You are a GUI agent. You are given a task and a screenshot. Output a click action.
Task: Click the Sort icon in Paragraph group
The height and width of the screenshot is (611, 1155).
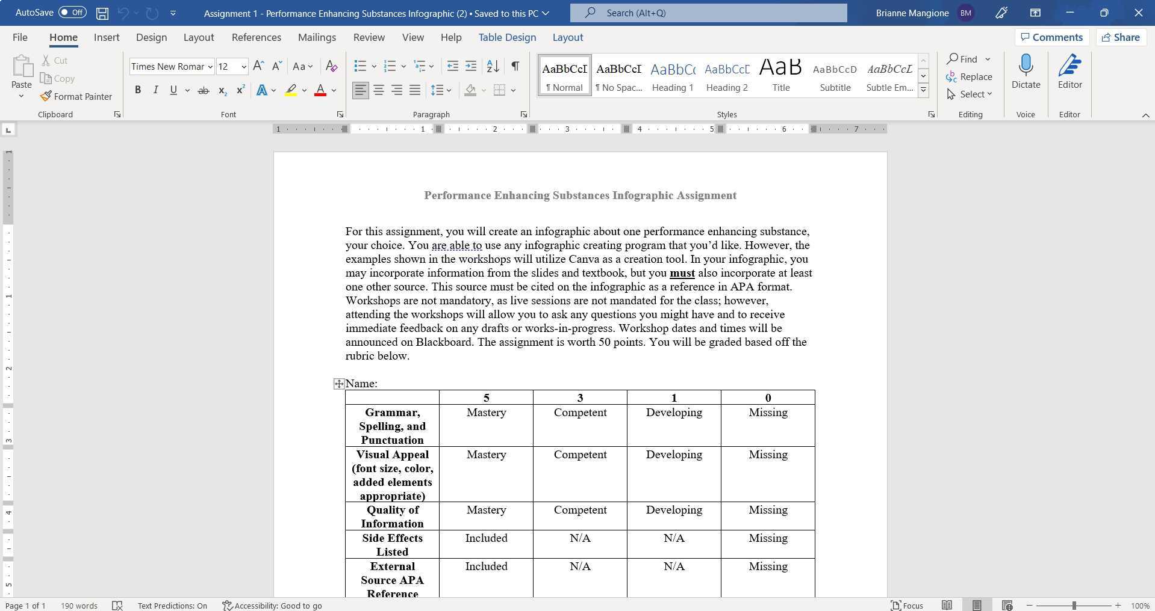coord(493,66)
